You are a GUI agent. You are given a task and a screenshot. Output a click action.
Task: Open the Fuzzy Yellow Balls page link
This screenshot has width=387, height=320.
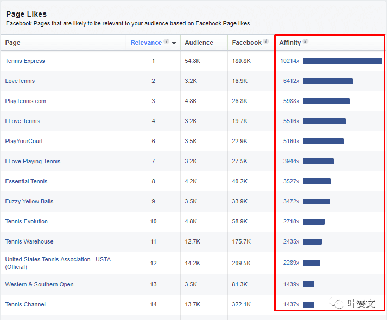[29, 201]
